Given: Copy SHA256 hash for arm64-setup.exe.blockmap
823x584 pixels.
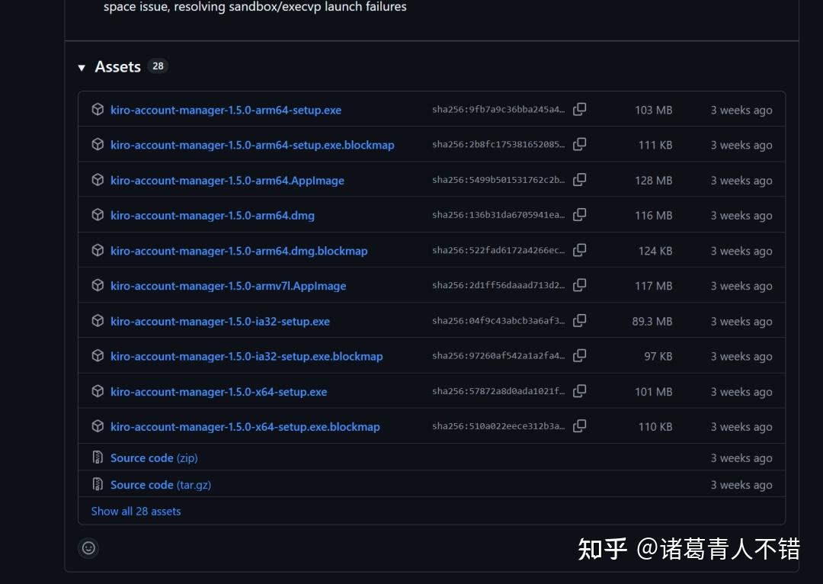Looking at the screenshot, I should (579, 145).
